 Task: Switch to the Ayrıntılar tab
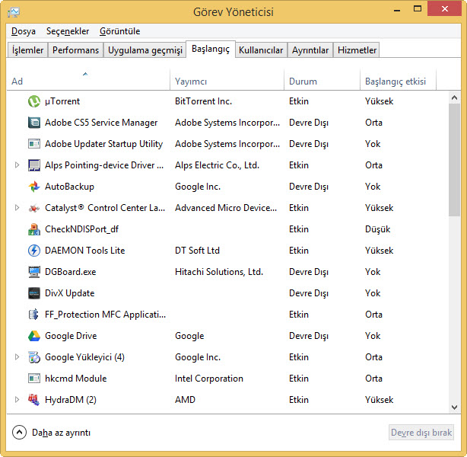(x=310, y=50)
